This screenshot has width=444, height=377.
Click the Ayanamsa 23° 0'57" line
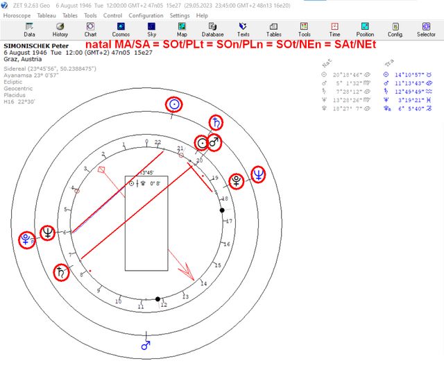point(31,76)
